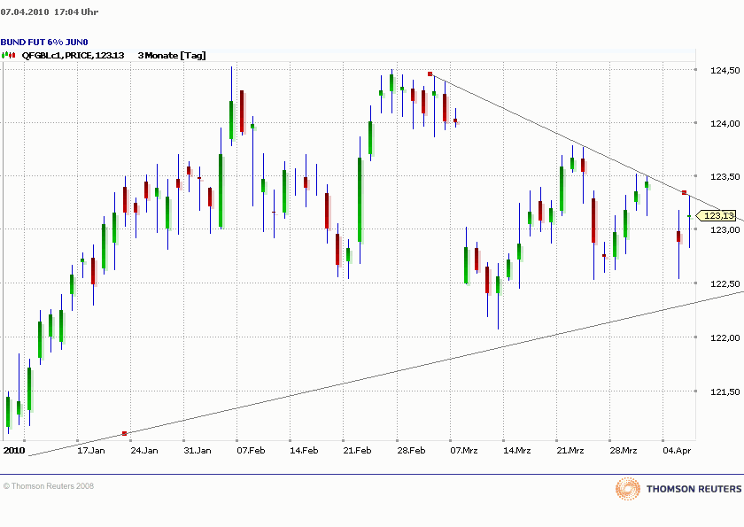Image resolution: width=744 pixels, height=527 pixels.
Task: Click the 123,50 price axis label
Action: [725, 176]
